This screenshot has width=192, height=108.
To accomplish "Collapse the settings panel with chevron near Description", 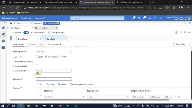I will 190,44.
